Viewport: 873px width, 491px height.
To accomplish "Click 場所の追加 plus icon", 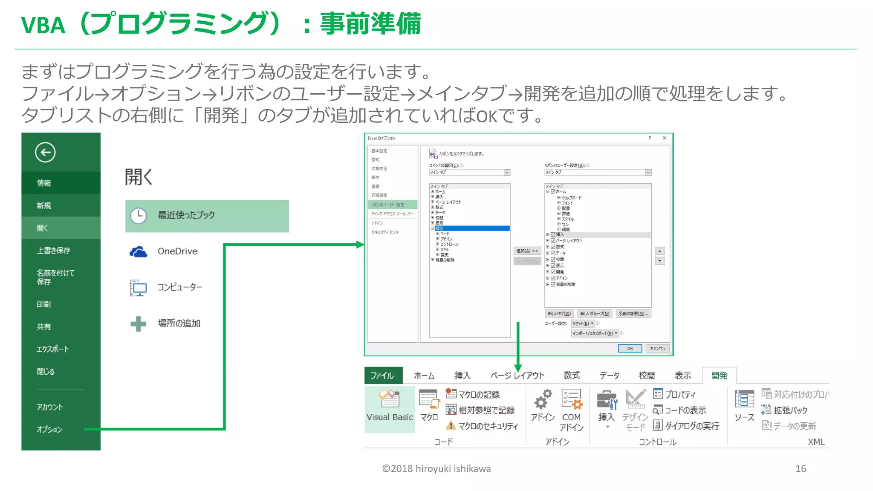I will tap(138, 323).
